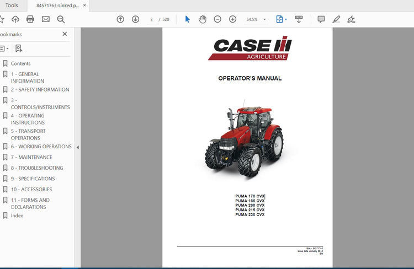Open bookmark 9 - SPECIFICATIONS

[33, 179]
